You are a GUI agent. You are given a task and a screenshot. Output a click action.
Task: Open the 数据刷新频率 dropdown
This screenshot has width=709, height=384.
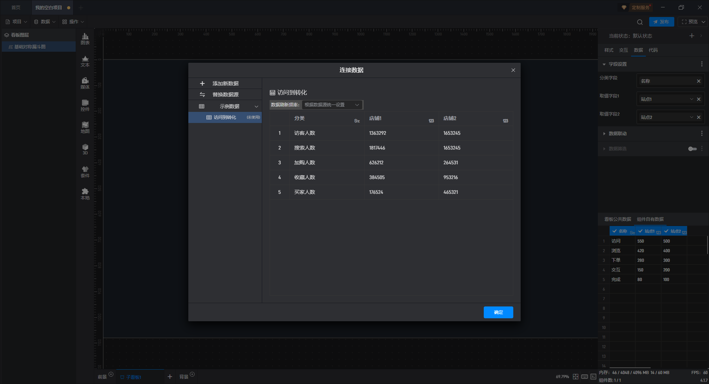[x=332, y=105]
